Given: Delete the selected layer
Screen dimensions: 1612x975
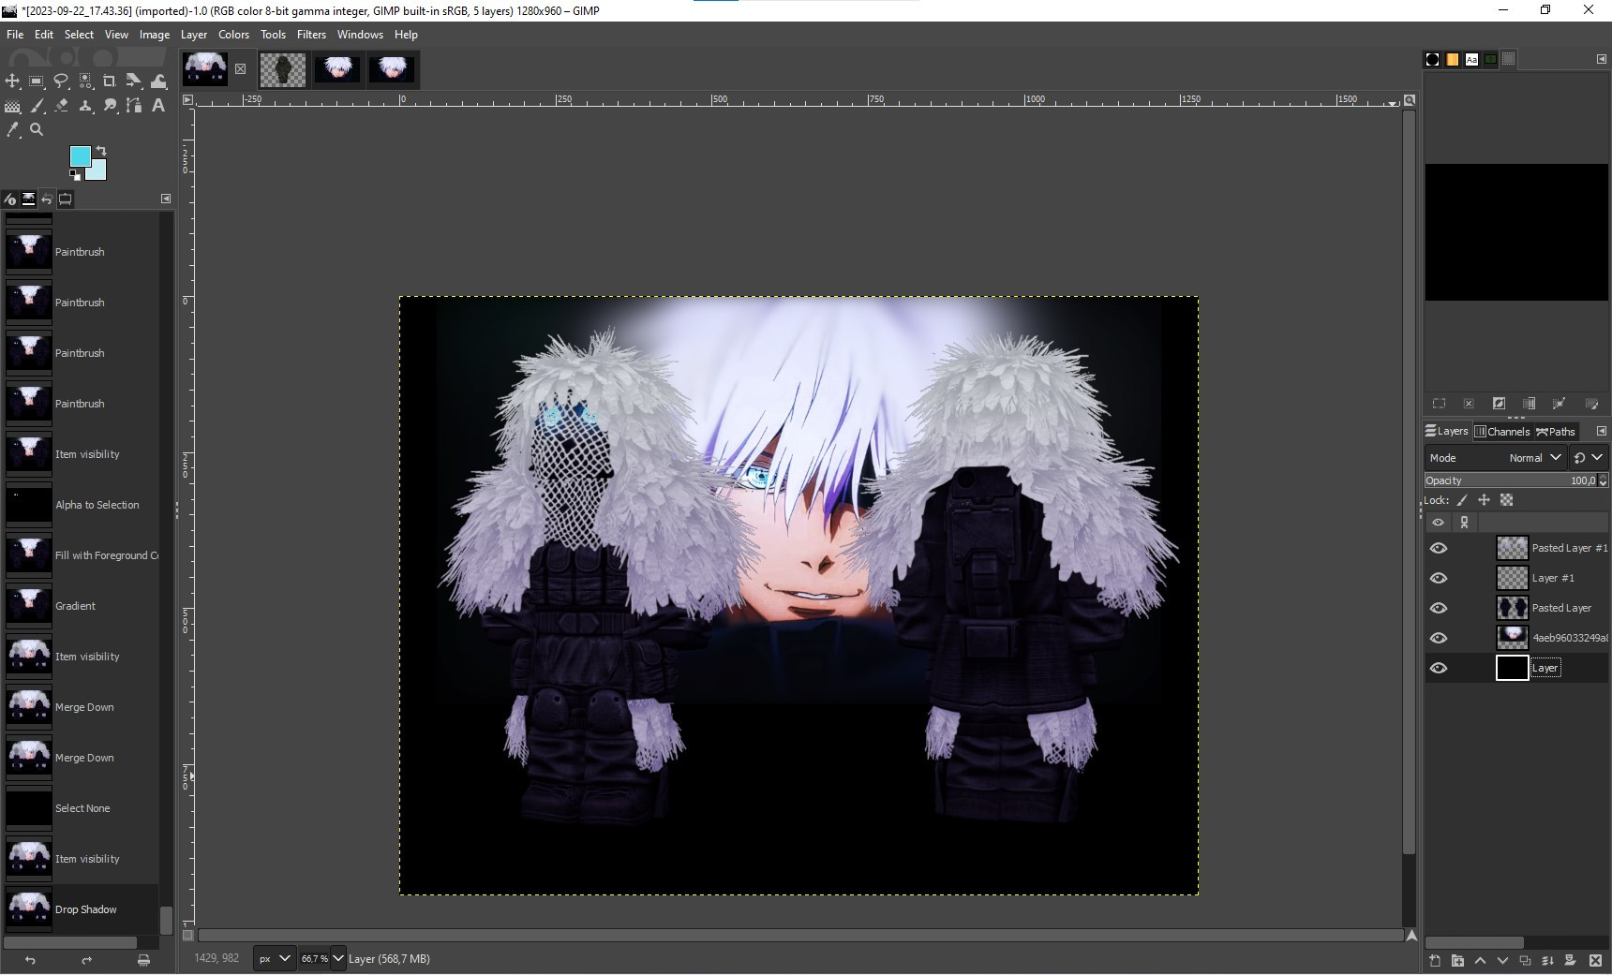Looking at the screenshot, I should [1595, 961].
